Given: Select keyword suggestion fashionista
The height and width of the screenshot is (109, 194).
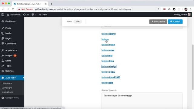Looking at the screenshot, I should click(x=107, y=56).
